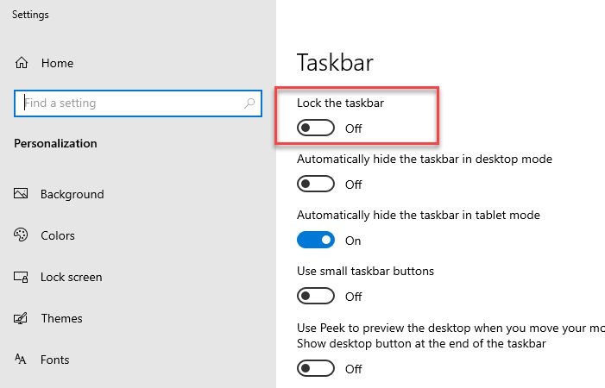Open the Background settings page
Viewport: 605px width, 388px height.
[72, 194]
